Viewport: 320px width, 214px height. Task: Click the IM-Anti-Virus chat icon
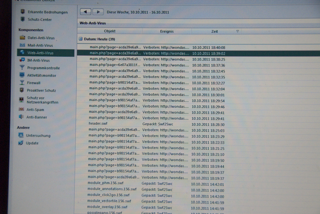pyautogui.click(x=22, y=60)
